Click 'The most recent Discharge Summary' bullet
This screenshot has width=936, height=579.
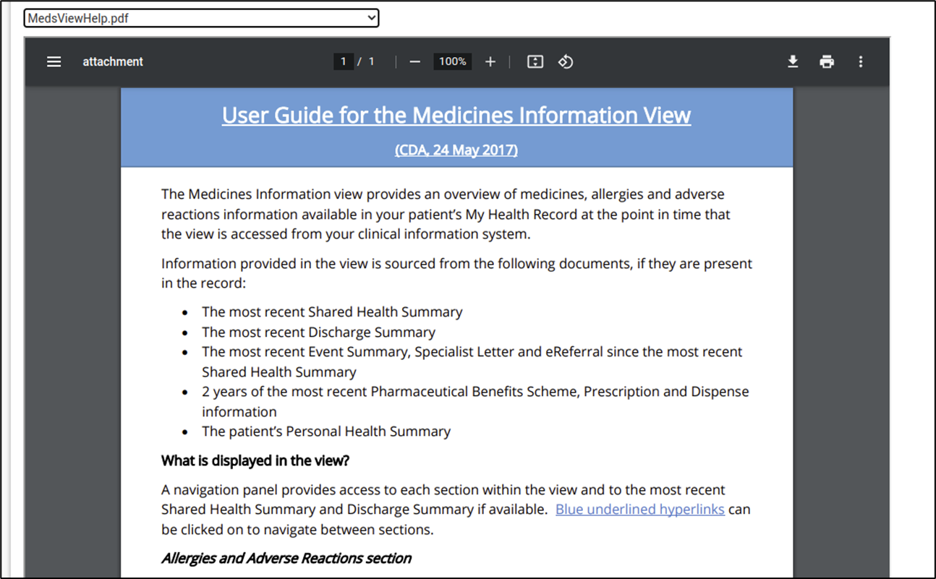pyautogui.click(x=319, y=333)
